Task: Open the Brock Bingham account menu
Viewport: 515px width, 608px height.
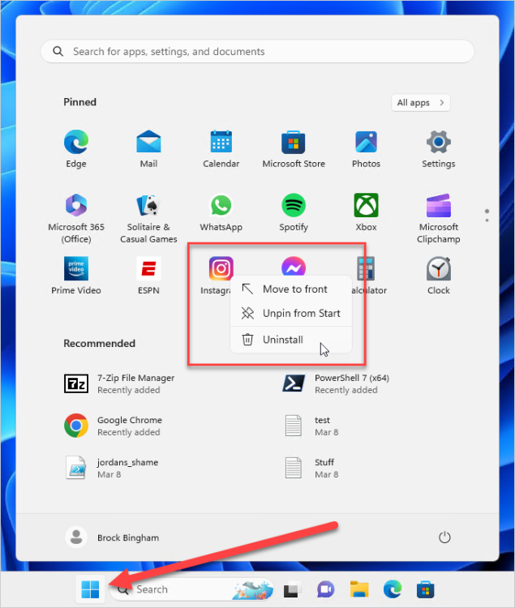Action: pyautogui.click(x=112, y=537)
